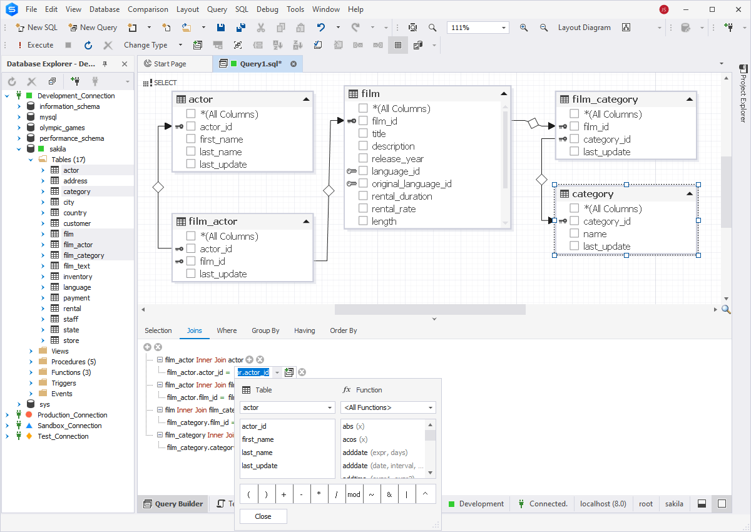Click the New Connection plug icon in Database Explorer
Screen dimensions: 751x532
[x=75, y=81]
